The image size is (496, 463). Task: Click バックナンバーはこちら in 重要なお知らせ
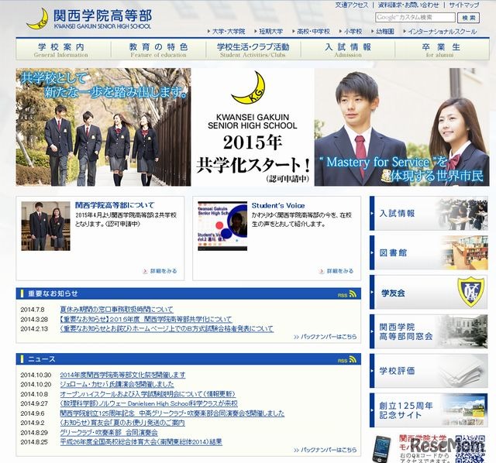coord(325,337)
